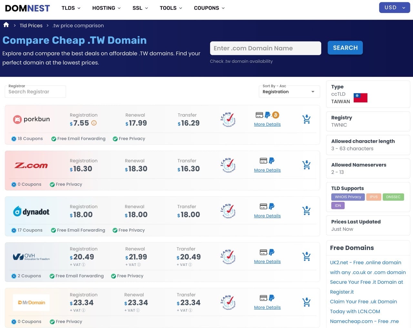Click the info icon beside Porkbun $7.55
413x328 pixels.
click(x=94, y=123)
